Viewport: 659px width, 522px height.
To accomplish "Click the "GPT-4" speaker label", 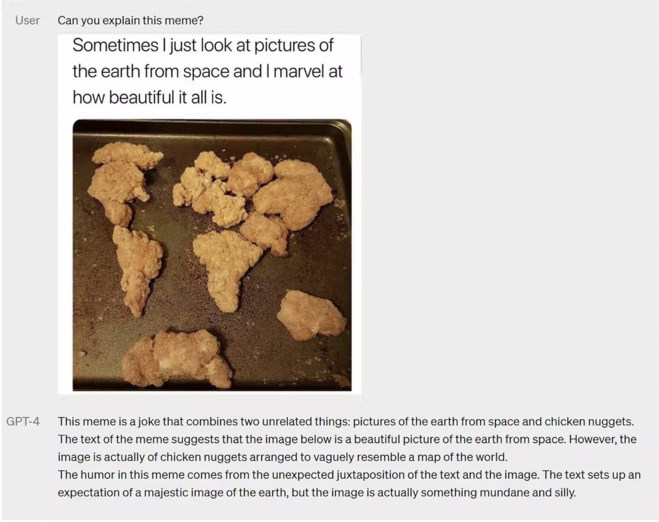I will 23,421.
